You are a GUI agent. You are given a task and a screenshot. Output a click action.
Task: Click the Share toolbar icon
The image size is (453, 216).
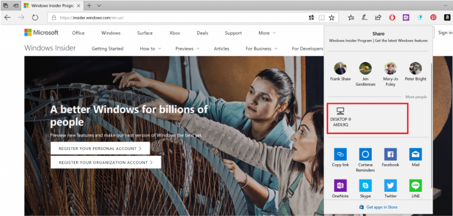pyautogui.click(x=378, y=17)
